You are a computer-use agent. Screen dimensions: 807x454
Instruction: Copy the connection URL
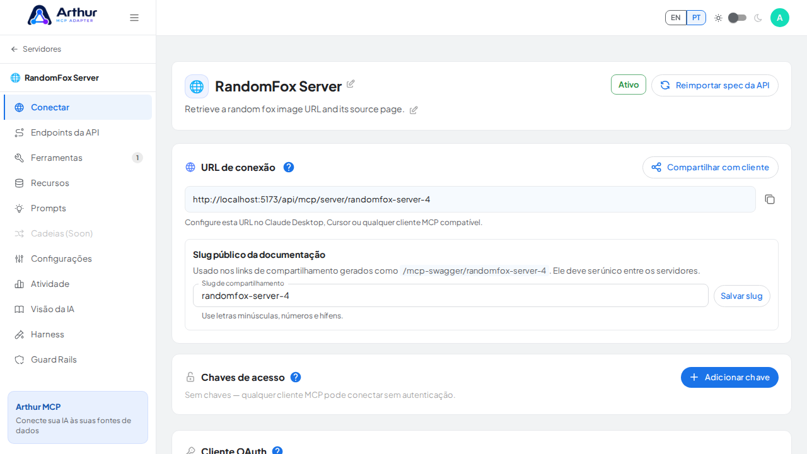point(770,199)
